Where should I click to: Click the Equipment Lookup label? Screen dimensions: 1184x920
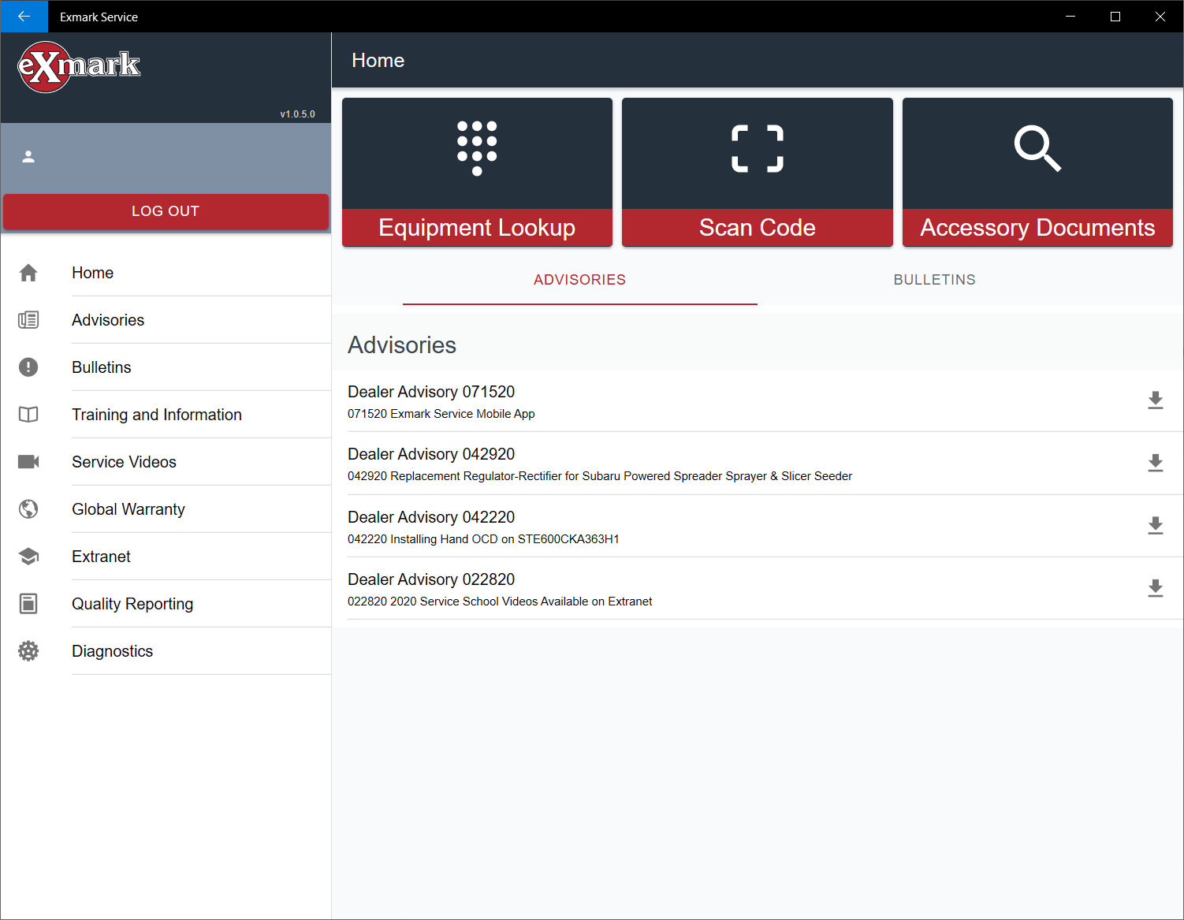477,228
